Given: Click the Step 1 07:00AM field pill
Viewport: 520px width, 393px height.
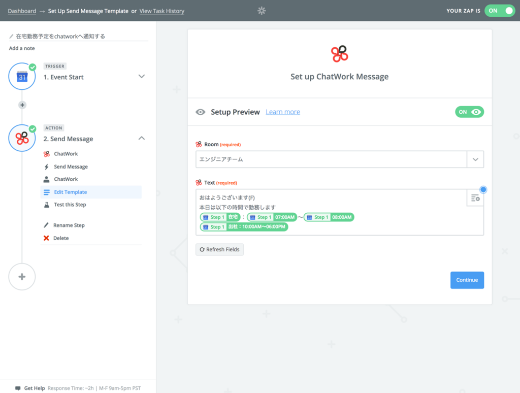Looking at the screenshot, I should [272, 217].
